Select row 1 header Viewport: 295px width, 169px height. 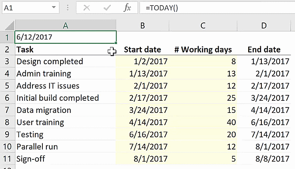tap(7, 37)
